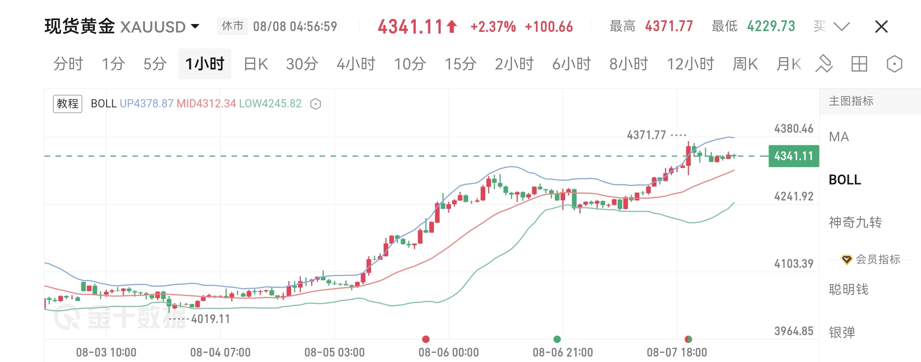The width and height of the screenshot is (921, 362).
Task: Select the MA main indicator
Action: point(839,137)
